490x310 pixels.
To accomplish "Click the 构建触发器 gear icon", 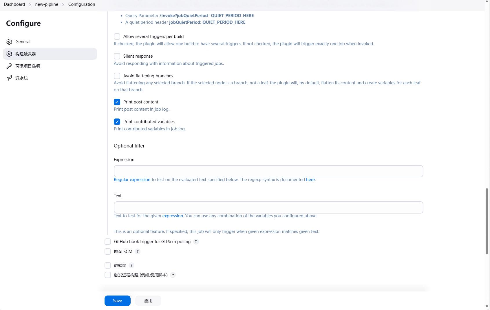I will coord(9,54).
